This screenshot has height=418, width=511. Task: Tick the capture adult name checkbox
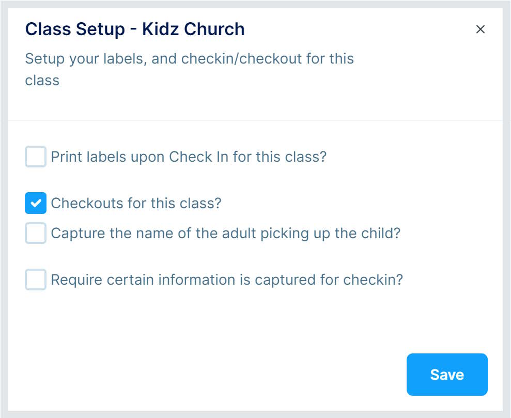pyautogui.click(x=36, y=234)
